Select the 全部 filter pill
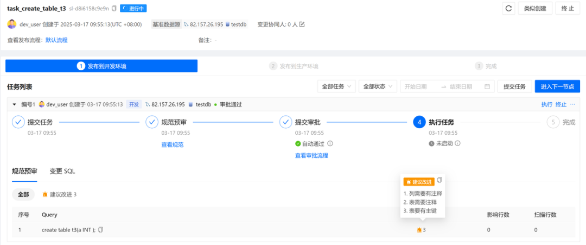The width and height of the screenshot is (586, 245). (23, 195)
